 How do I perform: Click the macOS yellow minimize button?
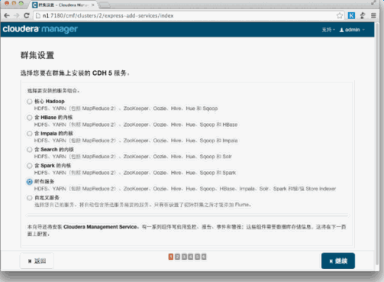point(14,3)
